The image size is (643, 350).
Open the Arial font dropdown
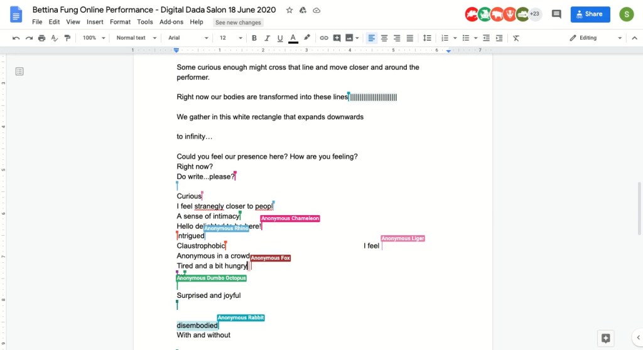[188, 38]
